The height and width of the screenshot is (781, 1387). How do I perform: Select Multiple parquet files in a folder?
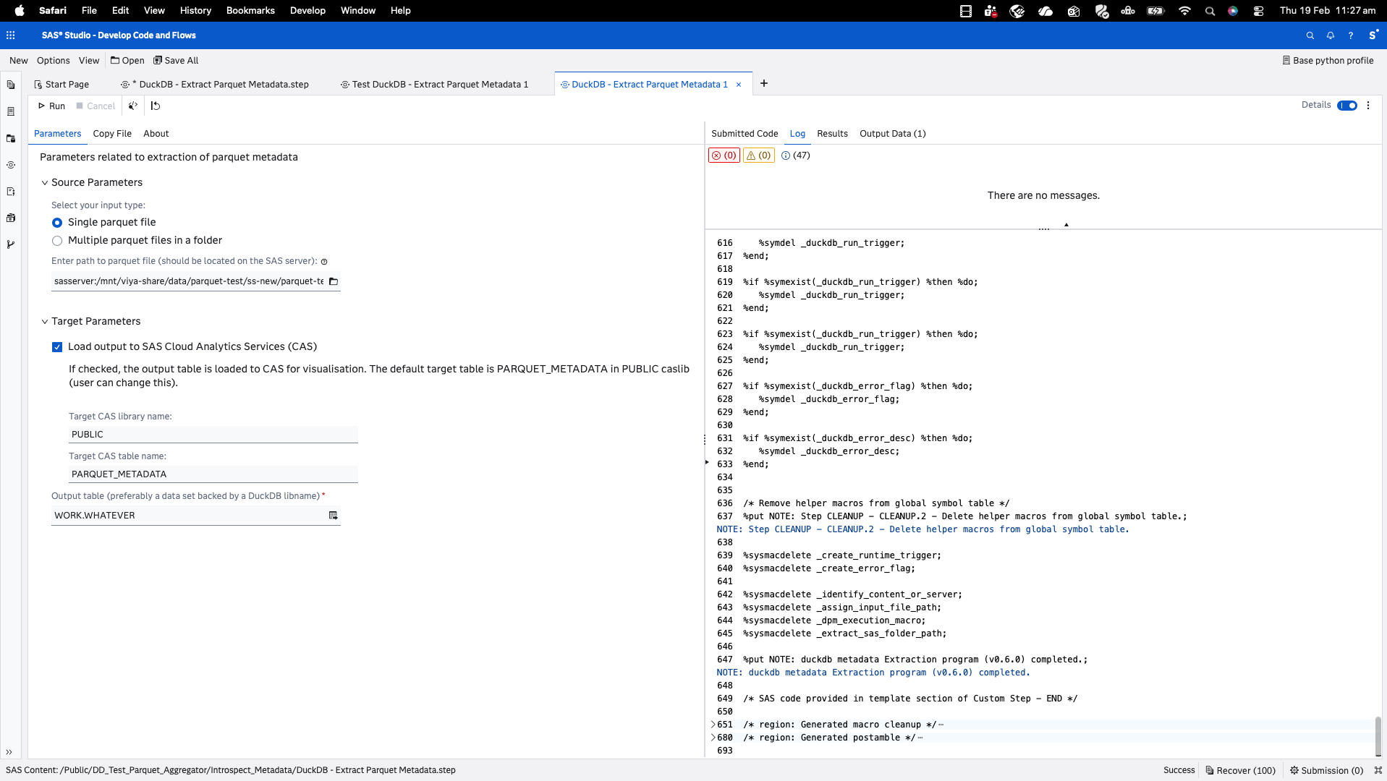[x=57, y=241]
